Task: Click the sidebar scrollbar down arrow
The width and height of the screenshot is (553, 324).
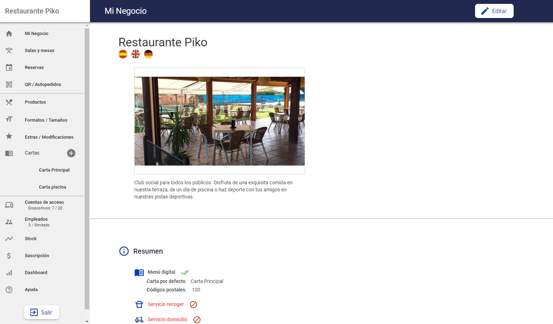Action: 87,322
